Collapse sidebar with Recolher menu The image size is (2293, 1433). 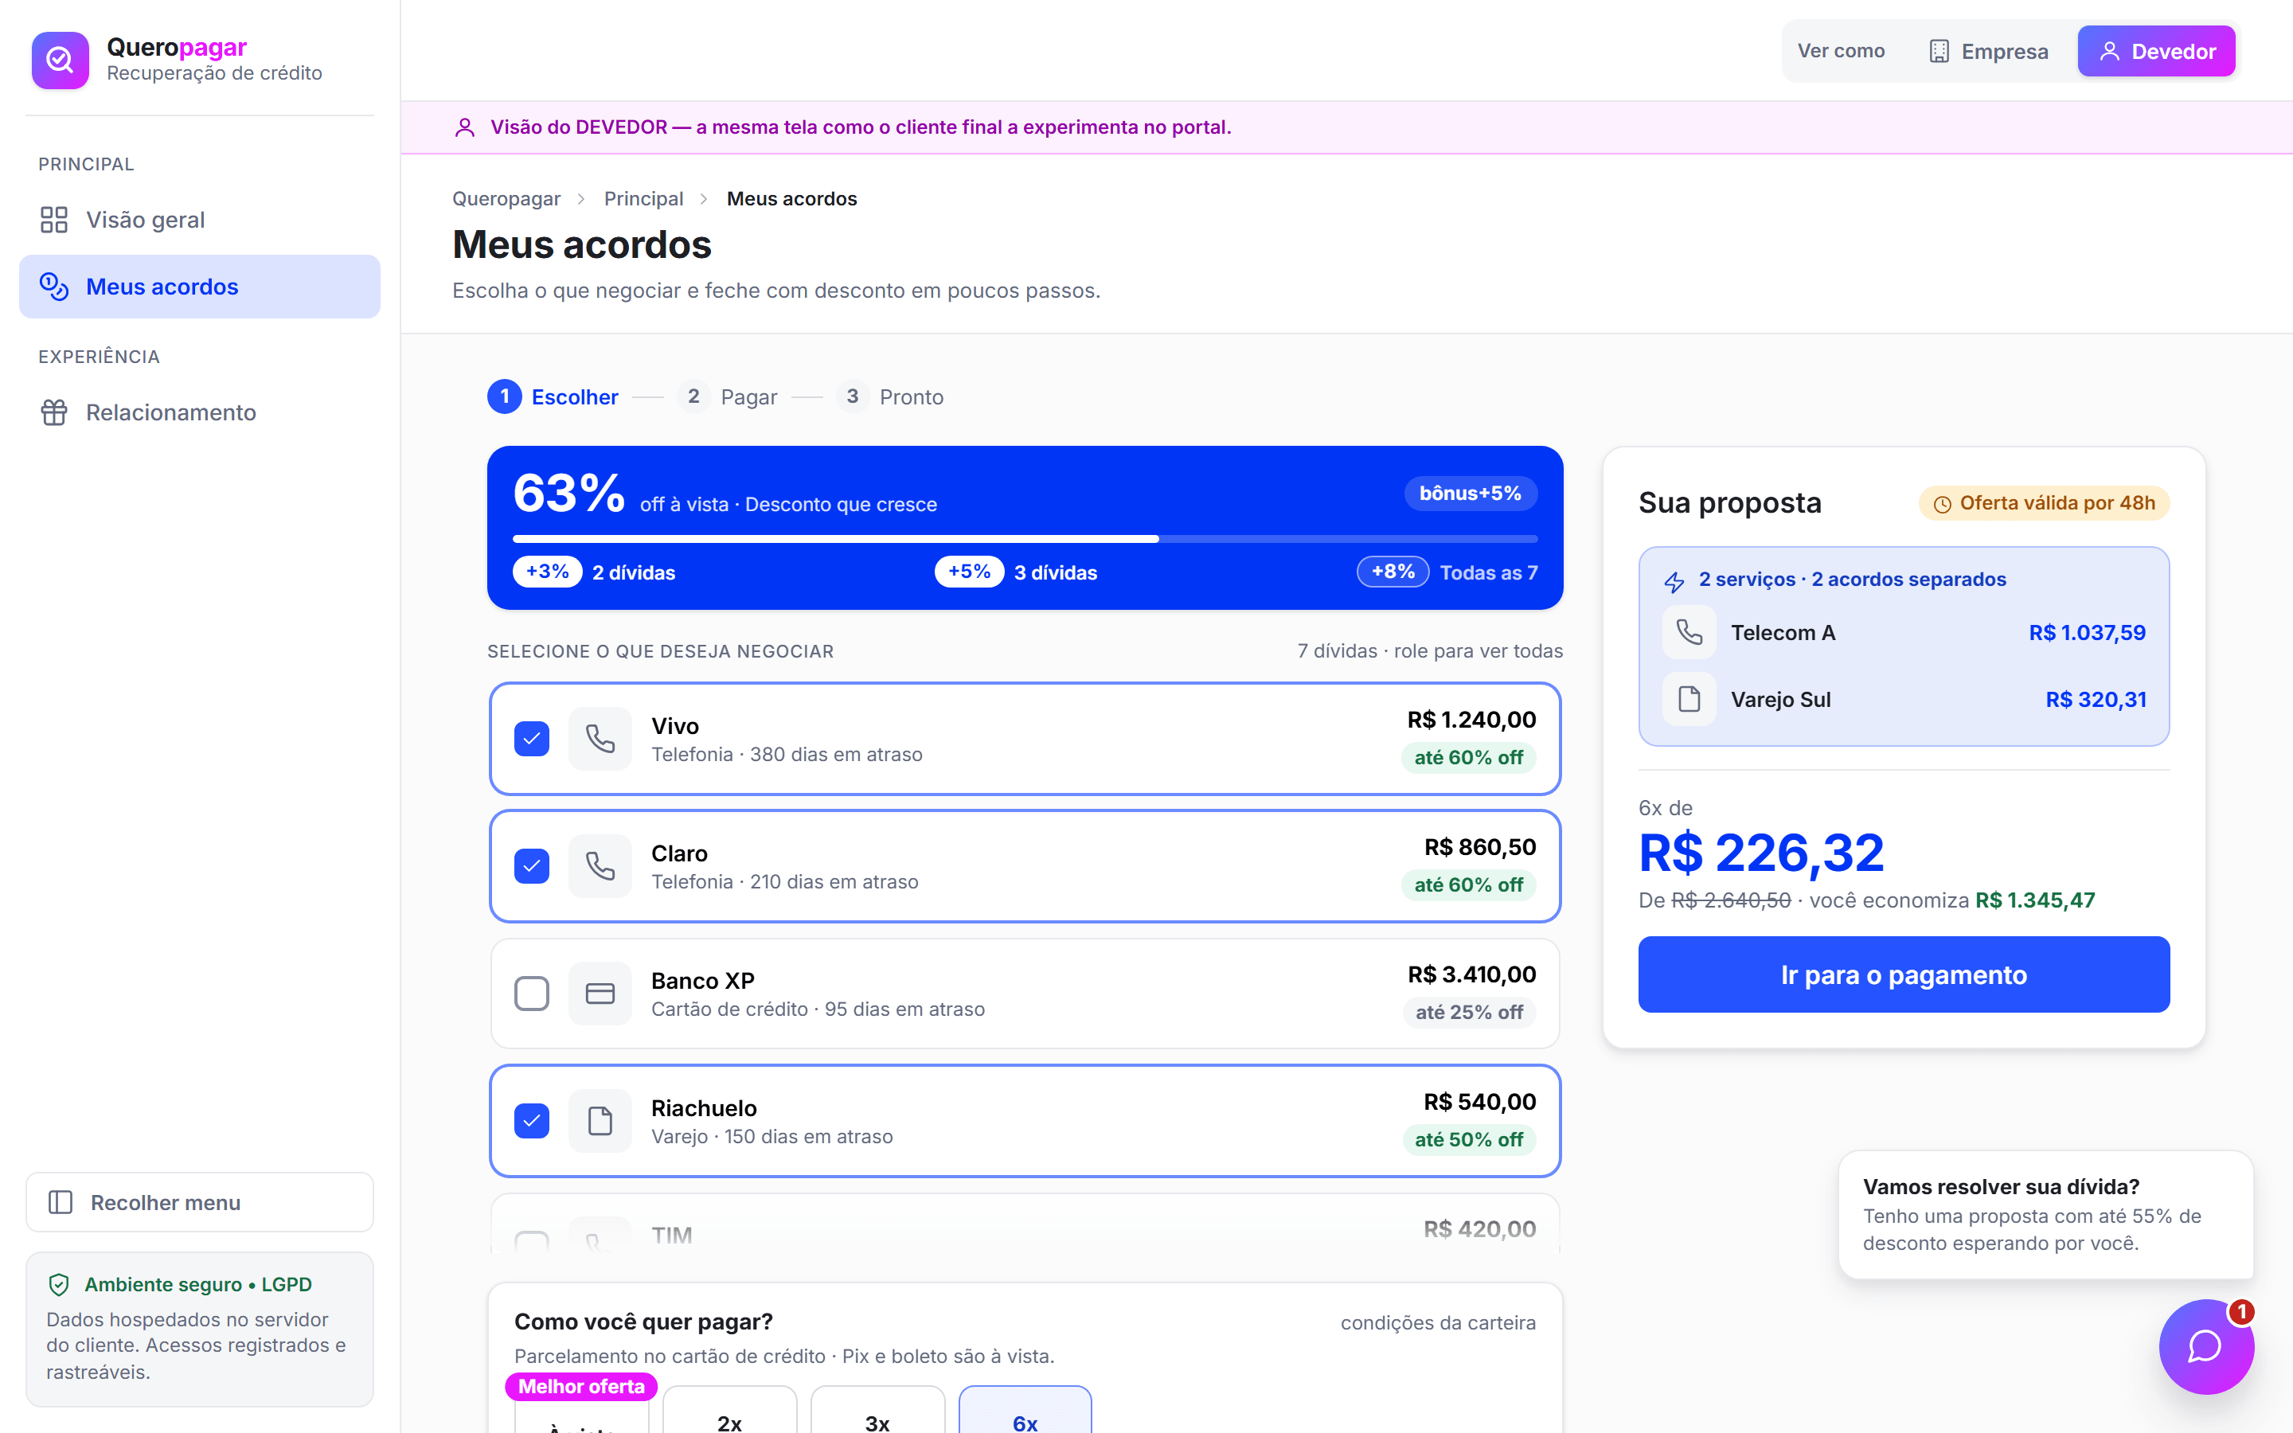coord(199,1202)
